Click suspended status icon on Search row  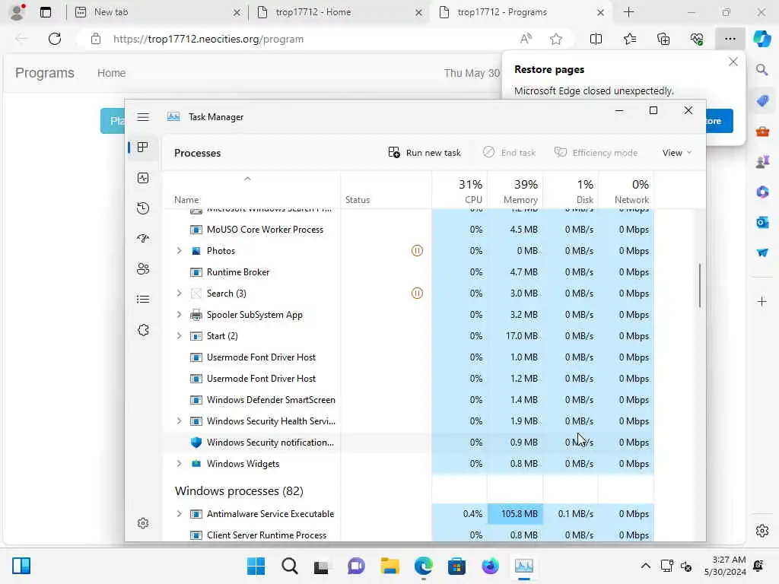[x=418, y=294]
